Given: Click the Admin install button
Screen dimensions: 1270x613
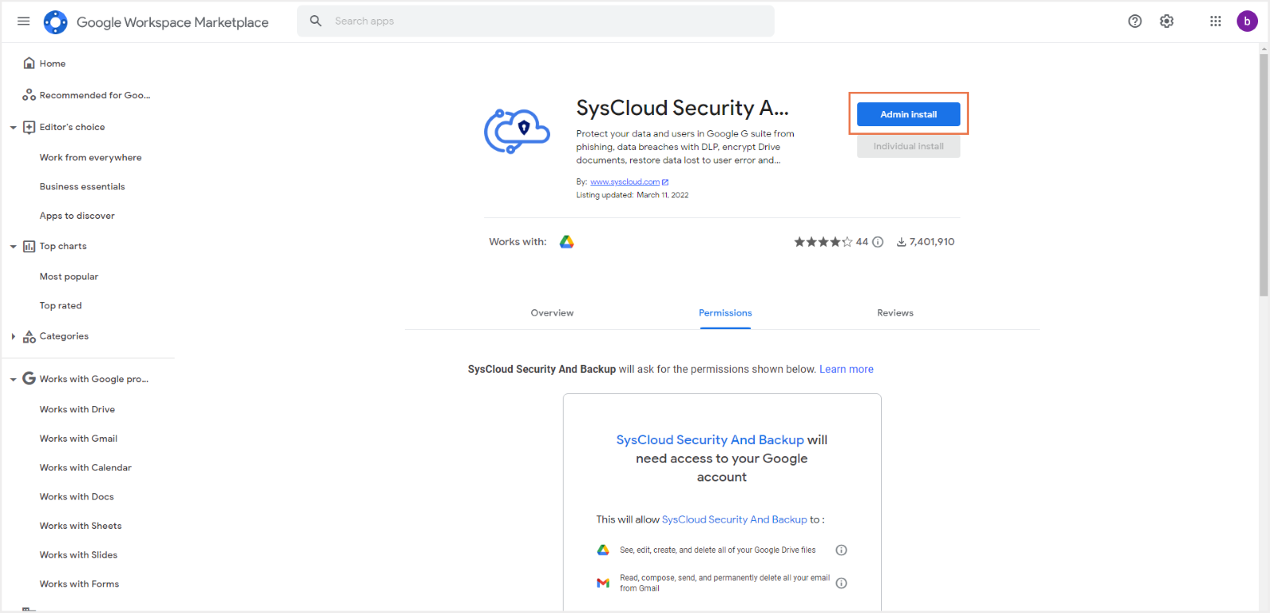Looking at the screenshot, I should pos(909,114).
